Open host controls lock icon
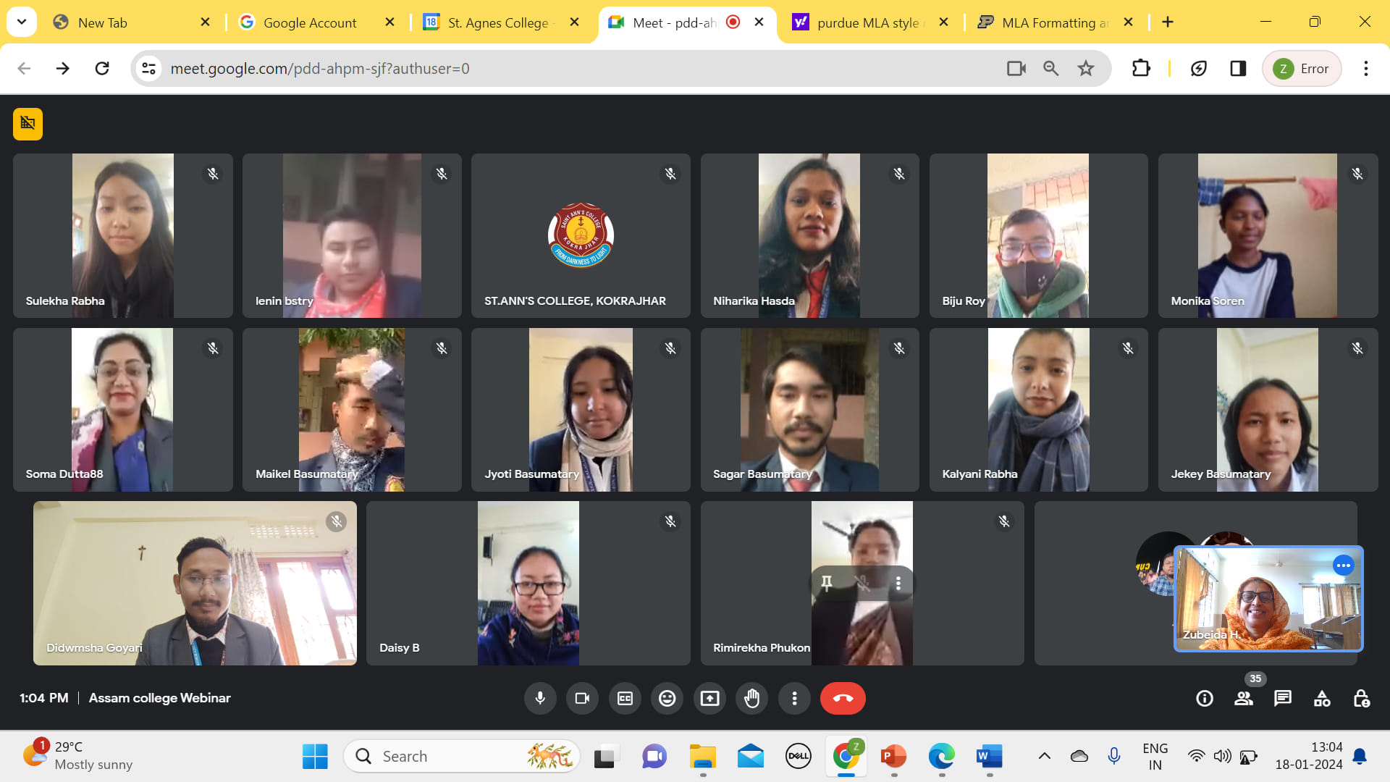 coord(1361,698)
